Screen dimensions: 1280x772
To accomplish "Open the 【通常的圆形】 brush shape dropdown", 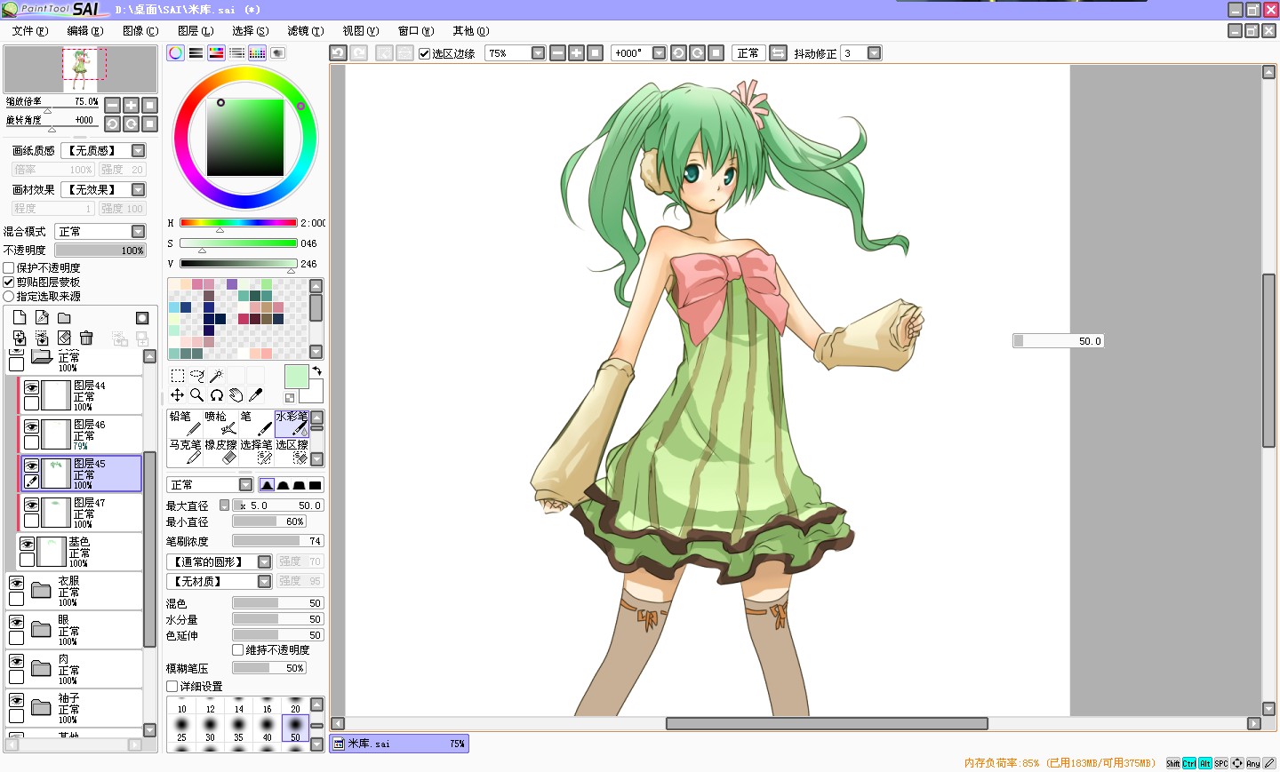I will coord(264,561).
